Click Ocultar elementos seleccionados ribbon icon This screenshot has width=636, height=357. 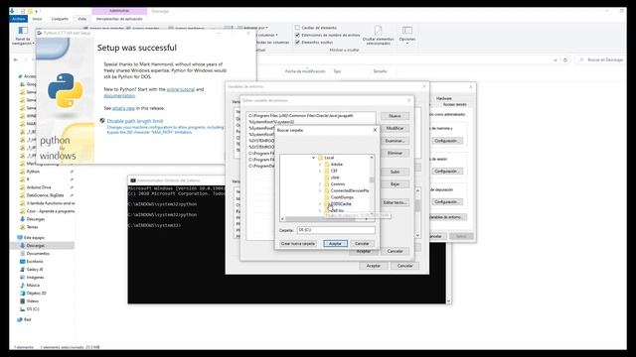(378, 31)
